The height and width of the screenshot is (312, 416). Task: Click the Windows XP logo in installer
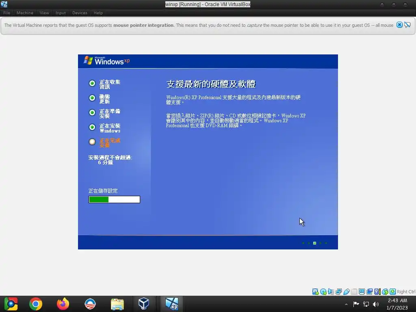106,61
